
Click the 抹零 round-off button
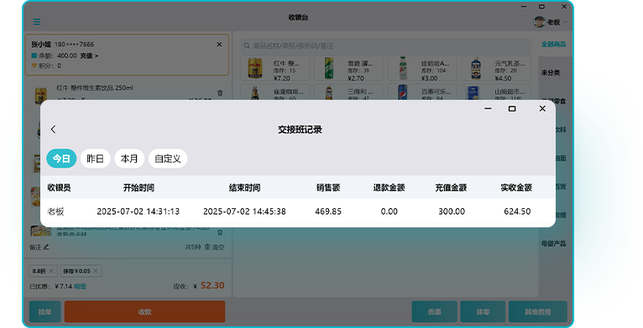click(x=483, y=312)
